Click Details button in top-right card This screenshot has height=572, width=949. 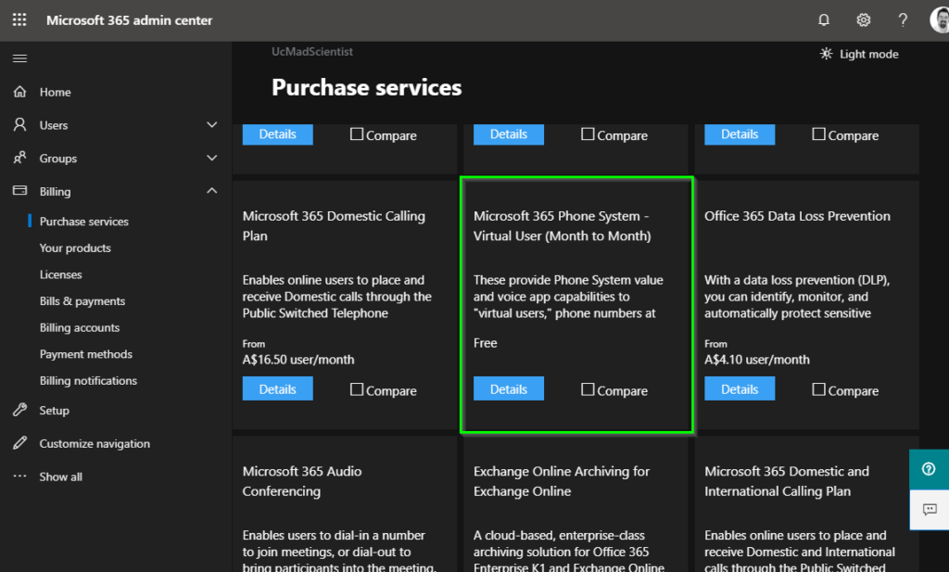coord(740,134)
